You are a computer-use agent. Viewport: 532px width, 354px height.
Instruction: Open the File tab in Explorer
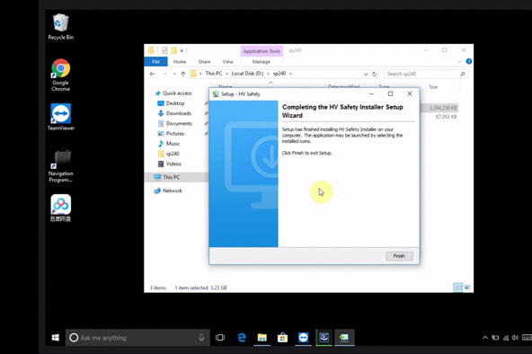pos(155,62)
